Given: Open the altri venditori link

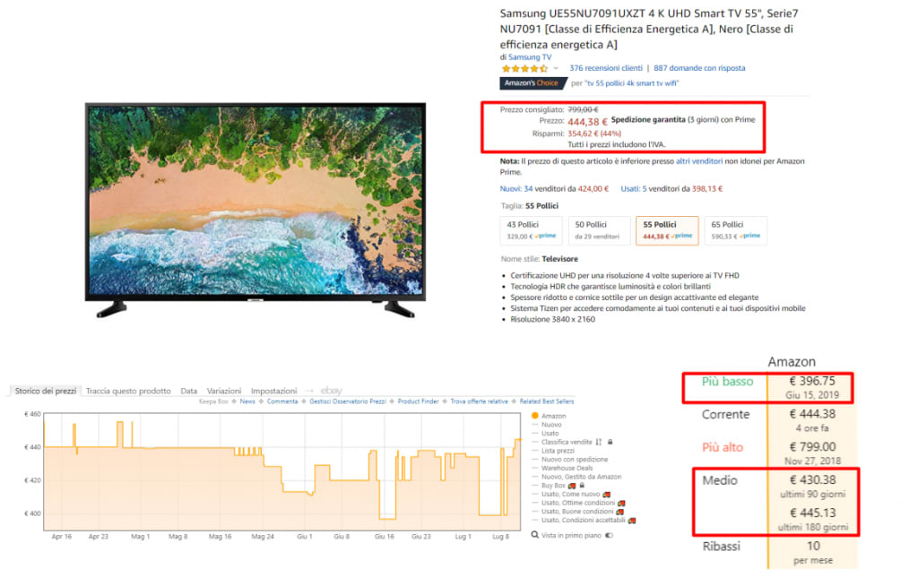Looking at the screenshot, I should tap(699, 161).
